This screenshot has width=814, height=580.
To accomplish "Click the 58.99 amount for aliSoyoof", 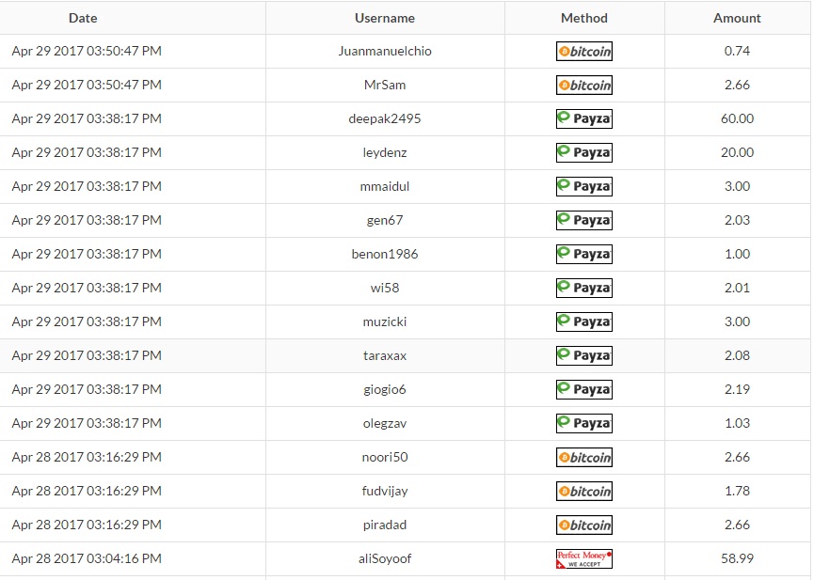I will click(x=737, y=559).
